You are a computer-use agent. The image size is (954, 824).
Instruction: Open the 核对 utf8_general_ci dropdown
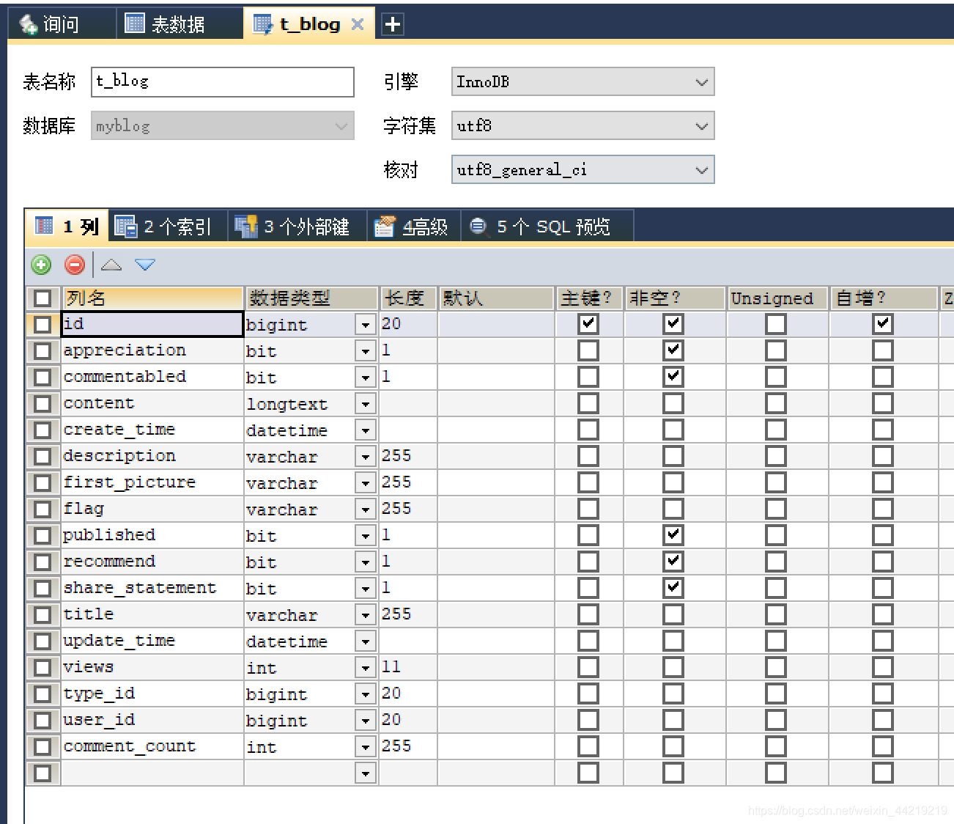[x=583, y=169]
